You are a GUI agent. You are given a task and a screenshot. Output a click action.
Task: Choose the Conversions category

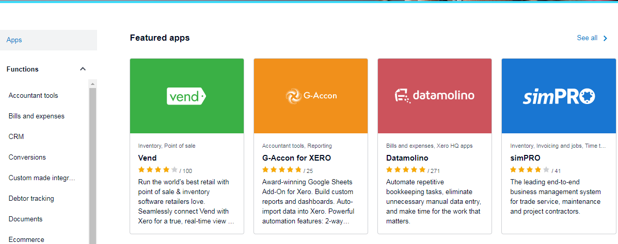tap(27, 157)
